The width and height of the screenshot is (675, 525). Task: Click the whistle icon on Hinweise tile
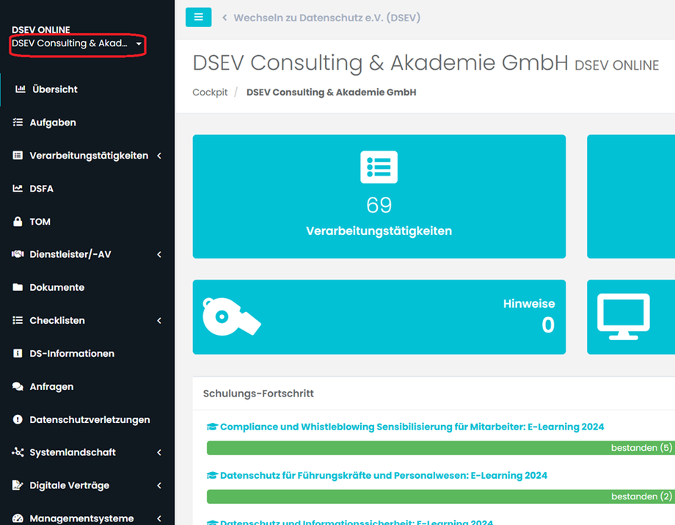pyautogui.click(x=232, y=316)
